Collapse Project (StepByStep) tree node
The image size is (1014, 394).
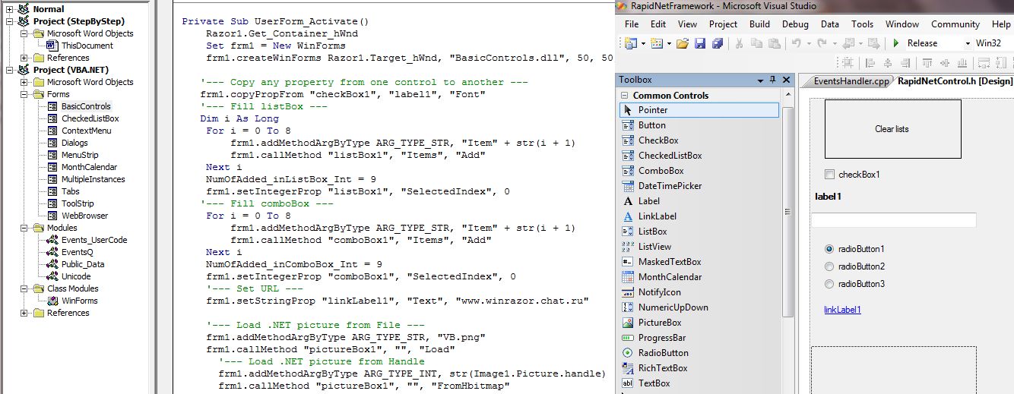click(x=10, y=21)
